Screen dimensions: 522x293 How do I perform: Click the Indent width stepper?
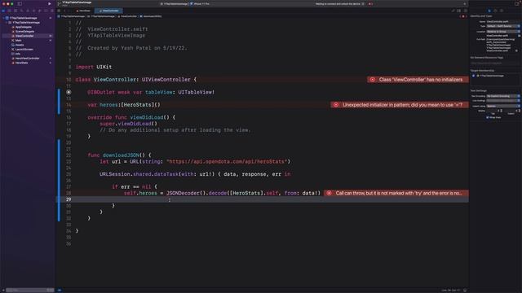click(x=519, y=111)
